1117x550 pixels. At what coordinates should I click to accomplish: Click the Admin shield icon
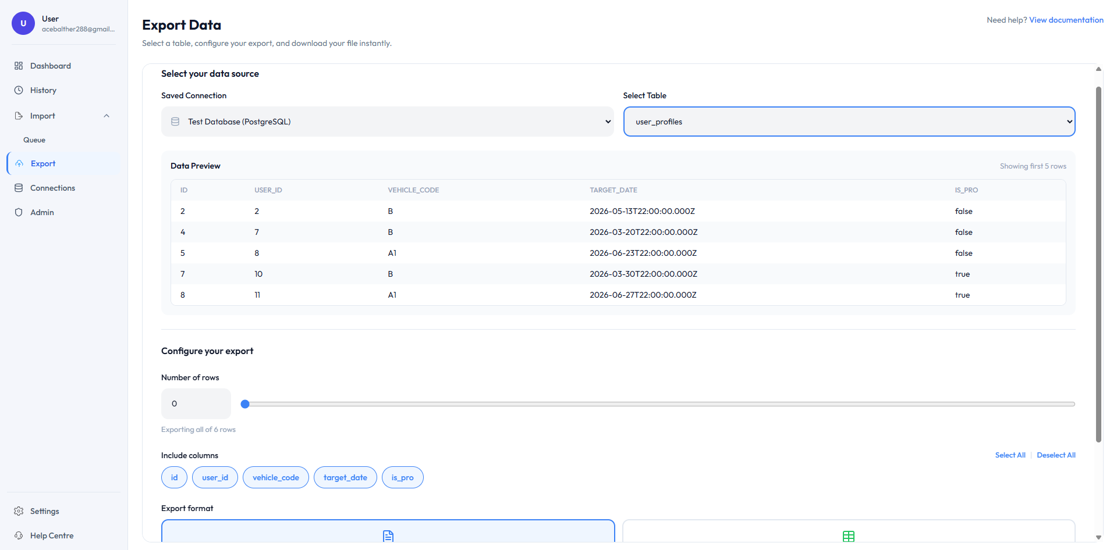click(x=19, y=212)
